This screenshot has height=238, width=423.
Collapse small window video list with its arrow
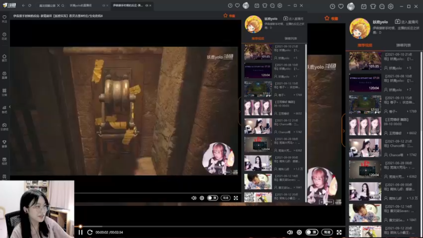(240, 112)
